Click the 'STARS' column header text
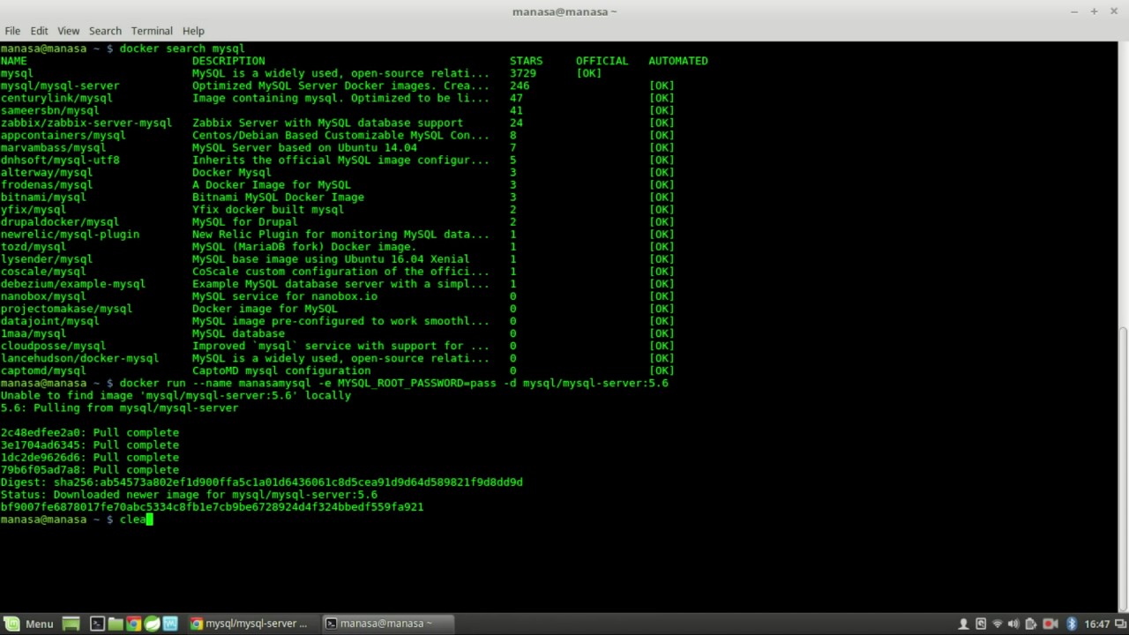The image size is (1129, 635). tap(527, 61)
